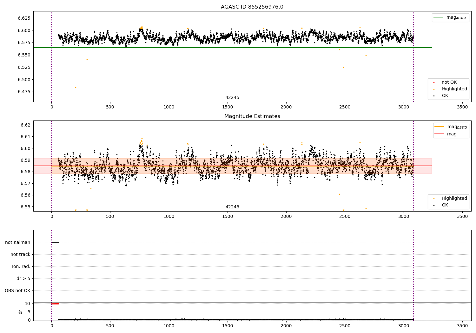The image size is (476, 333).
Task: Click the 'Ion. rad.' axis label
Action: pyautogui.click(x=21, y=266)
